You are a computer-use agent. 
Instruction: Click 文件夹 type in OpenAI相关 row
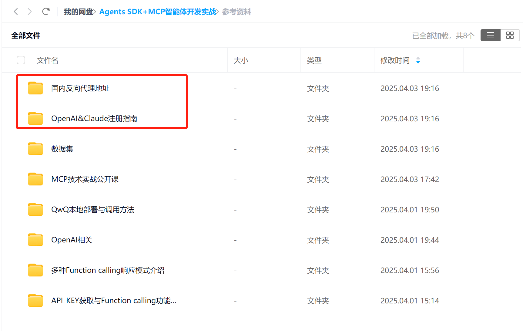pos(318,240)
